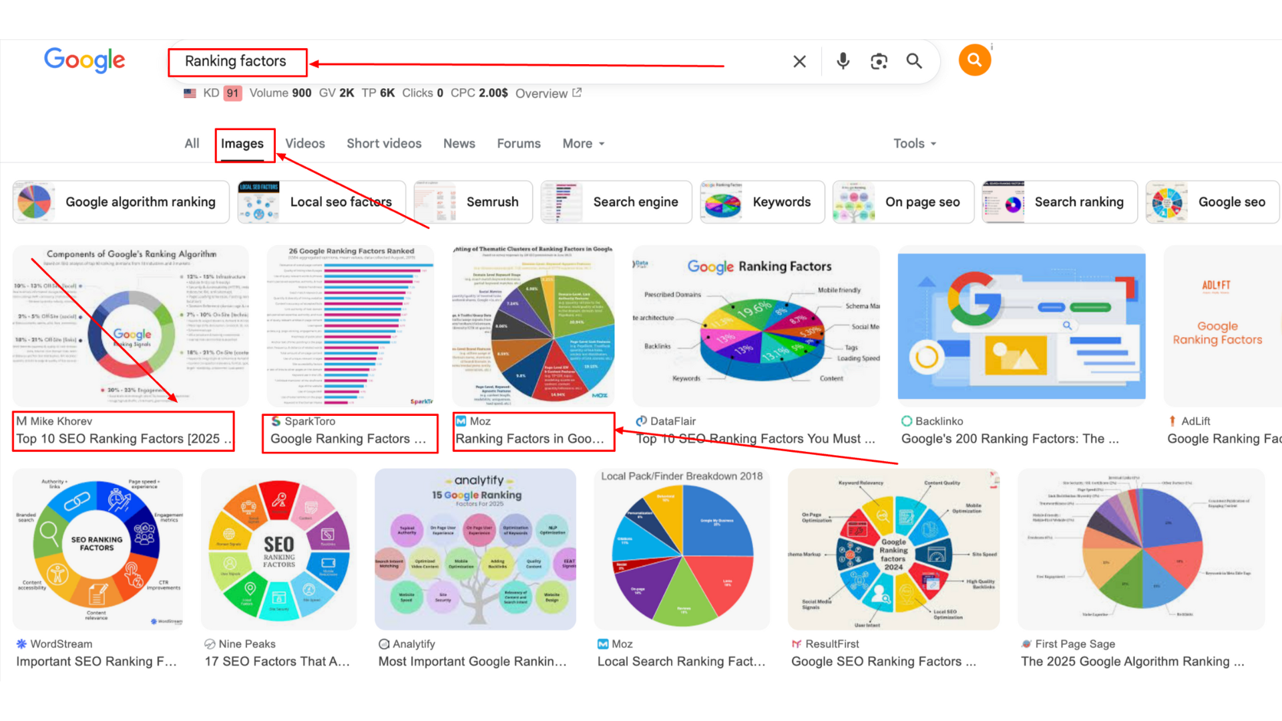Select the SparkToro source icon
Image resolution: width=1282 pixels, height=721 pixels.
point(276,421)
